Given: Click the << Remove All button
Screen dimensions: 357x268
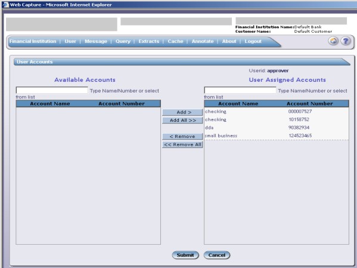Looking at the screenshot, I should click(x=182, y=144).
